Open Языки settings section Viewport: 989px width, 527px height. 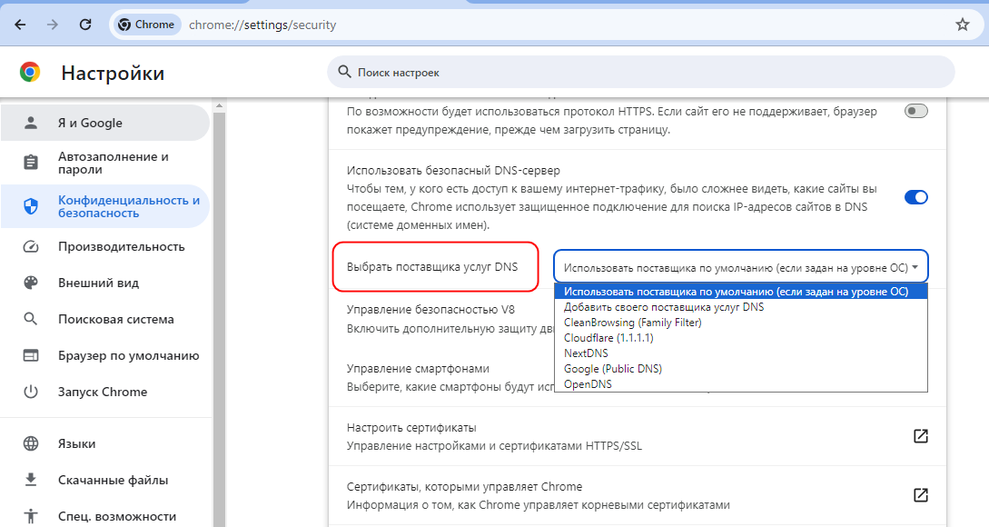105,443
